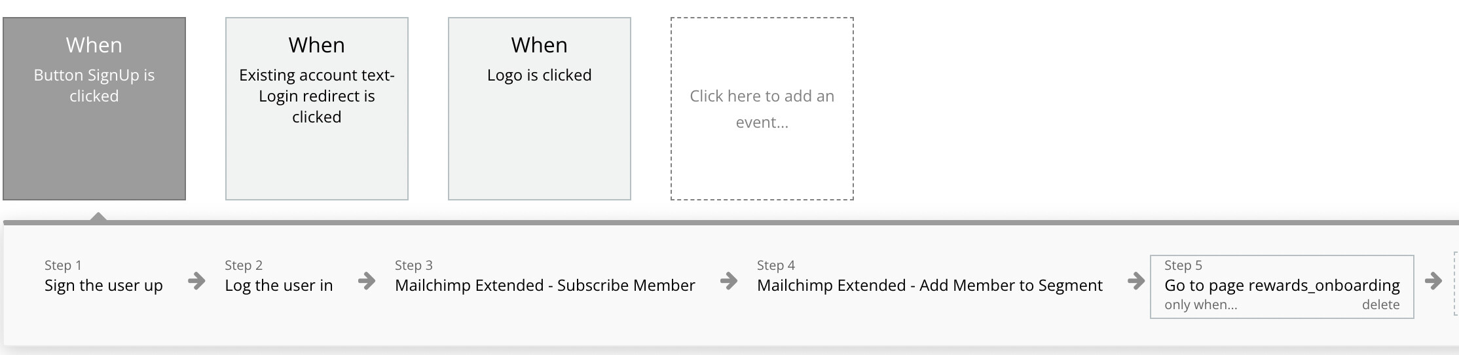Click the triangle pointer under SignUp event
The height and width of the screenshot is (355, 1459).
point(98,217)
